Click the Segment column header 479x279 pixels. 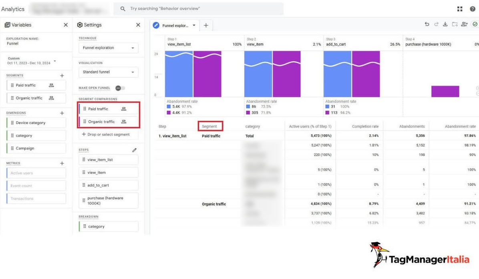coord(209,127)
